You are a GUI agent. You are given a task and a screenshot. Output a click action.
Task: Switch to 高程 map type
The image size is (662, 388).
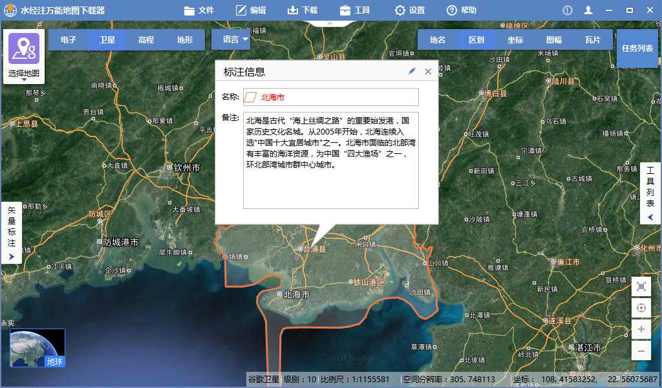tap(146, 39)
